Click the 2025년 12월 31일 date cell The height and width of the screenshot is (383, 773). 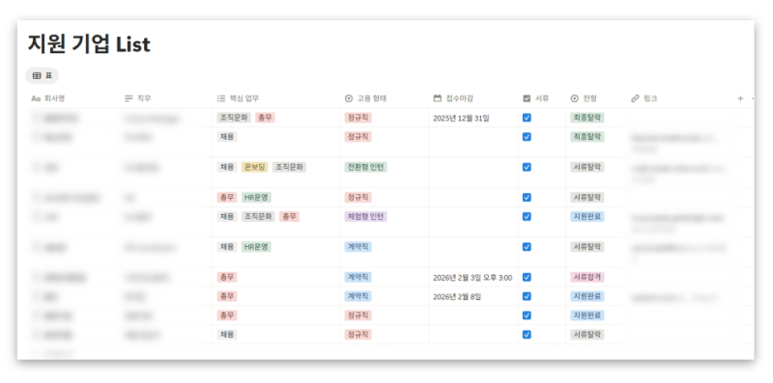pos(462,118)
